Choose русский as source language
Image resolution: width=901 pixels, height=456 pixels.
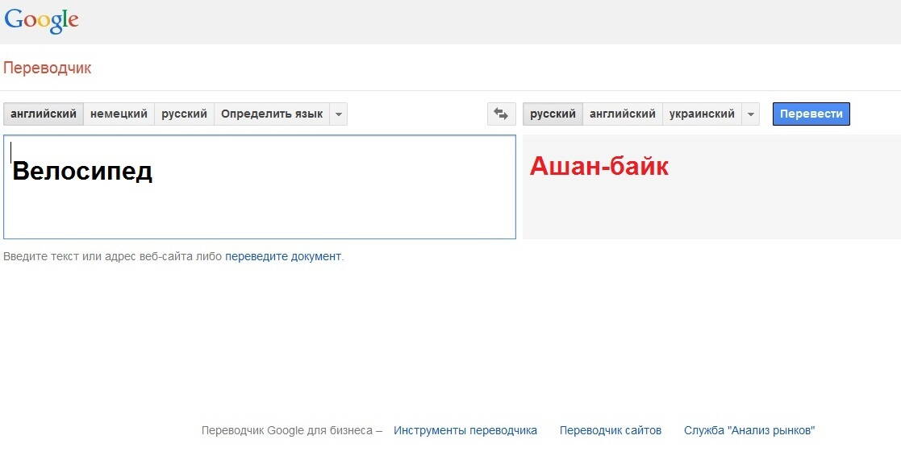click(x=184, y=114)
